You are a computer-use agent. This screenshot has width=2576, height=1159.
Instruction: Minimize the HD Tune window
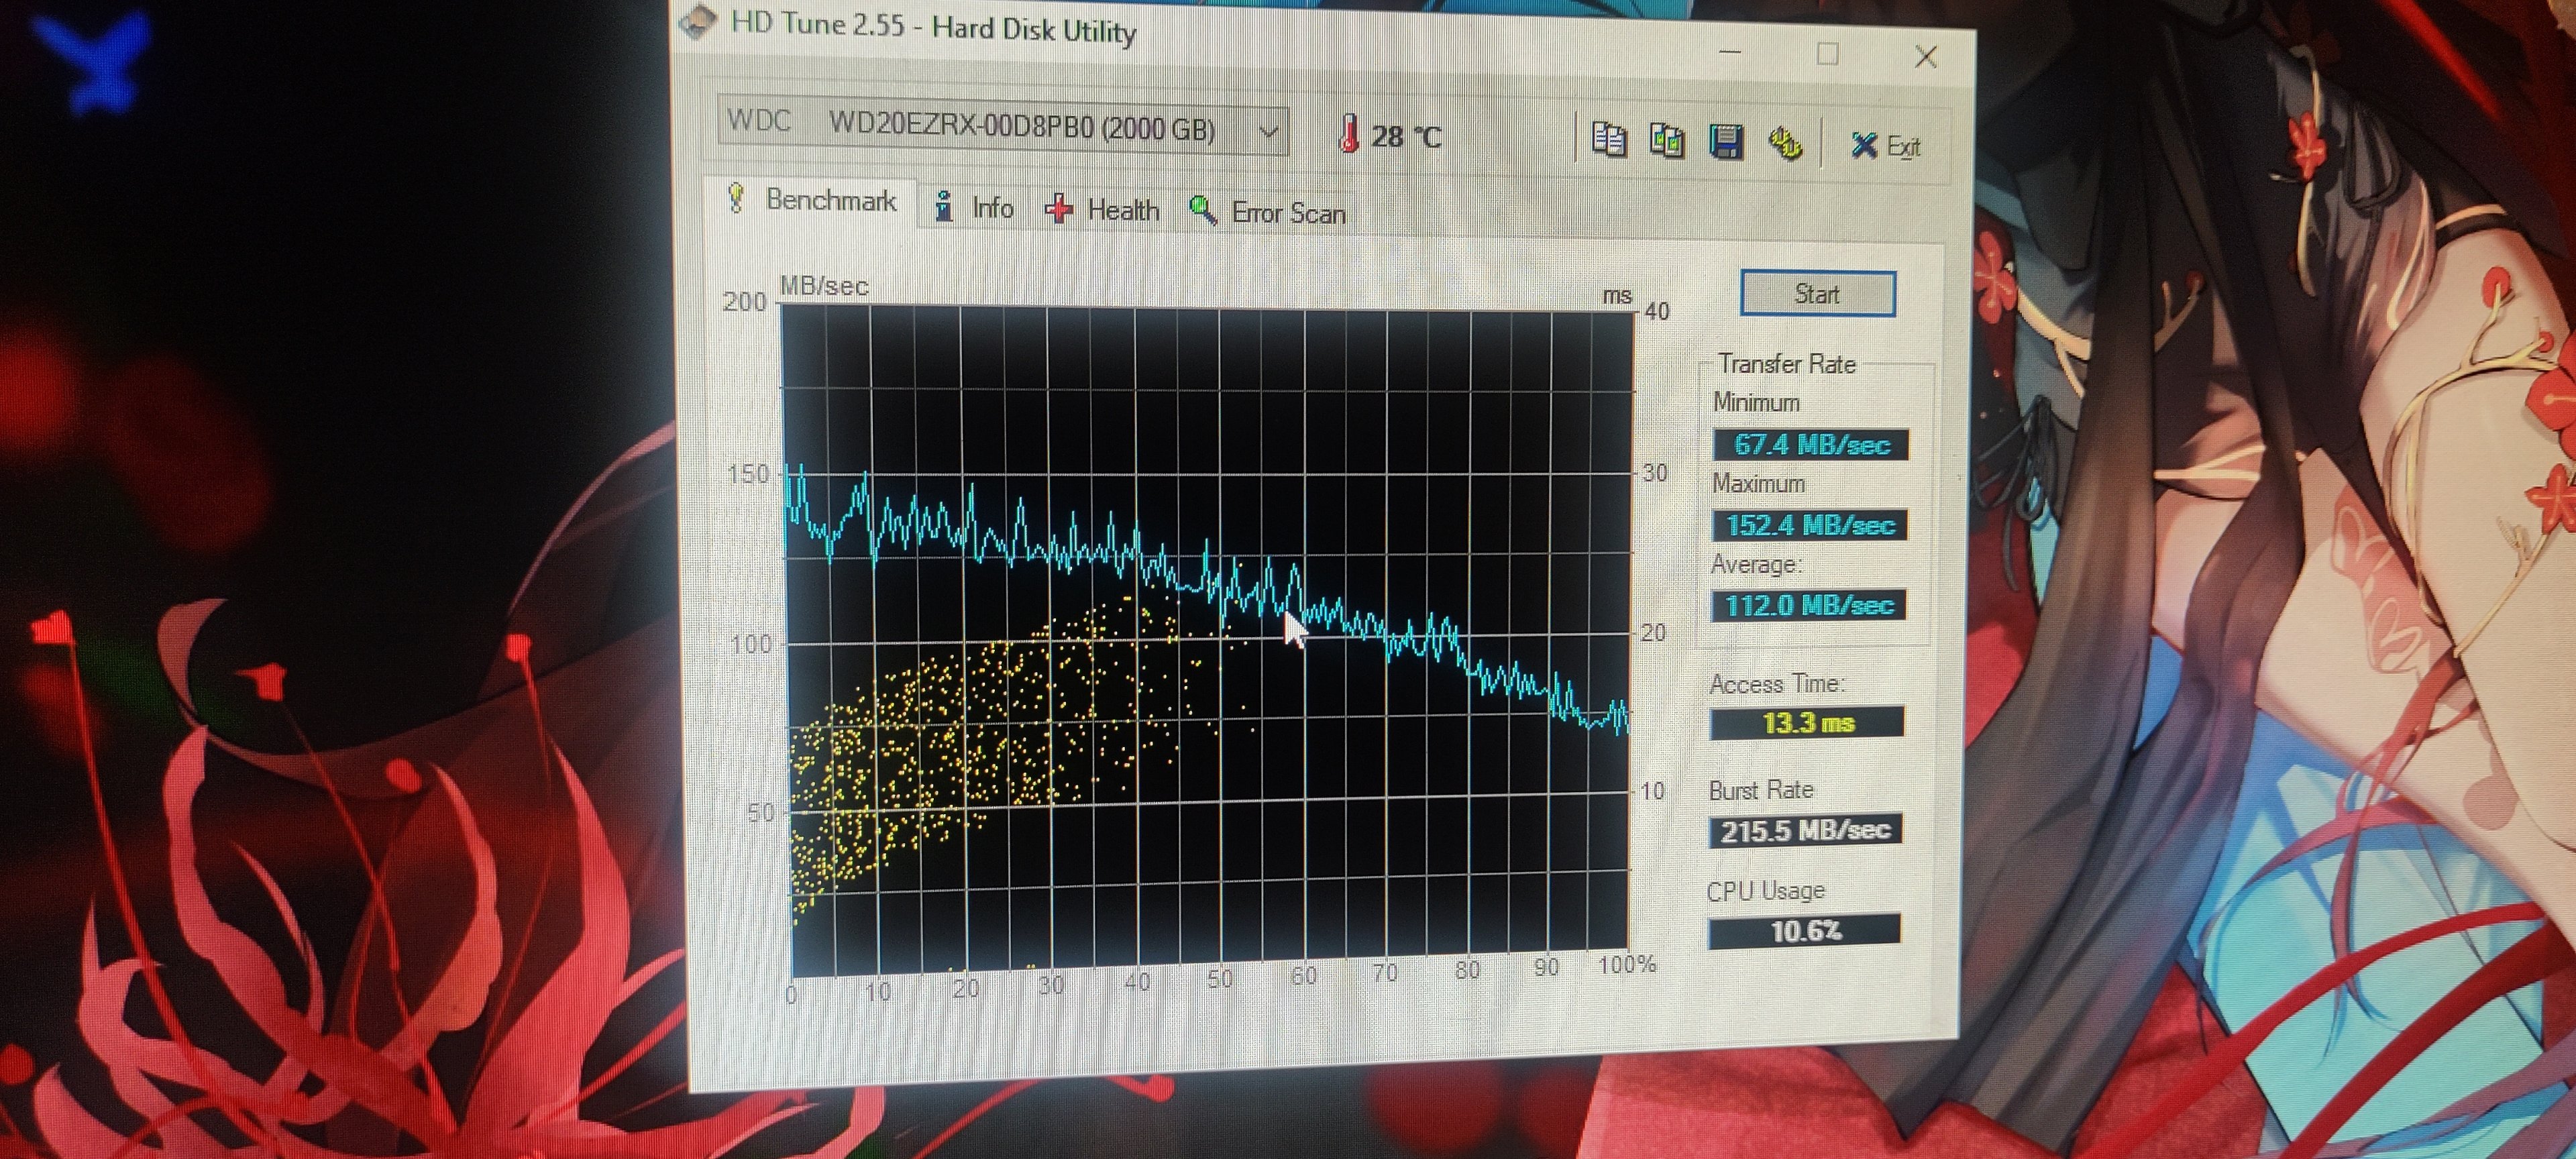coord(1731,52)
